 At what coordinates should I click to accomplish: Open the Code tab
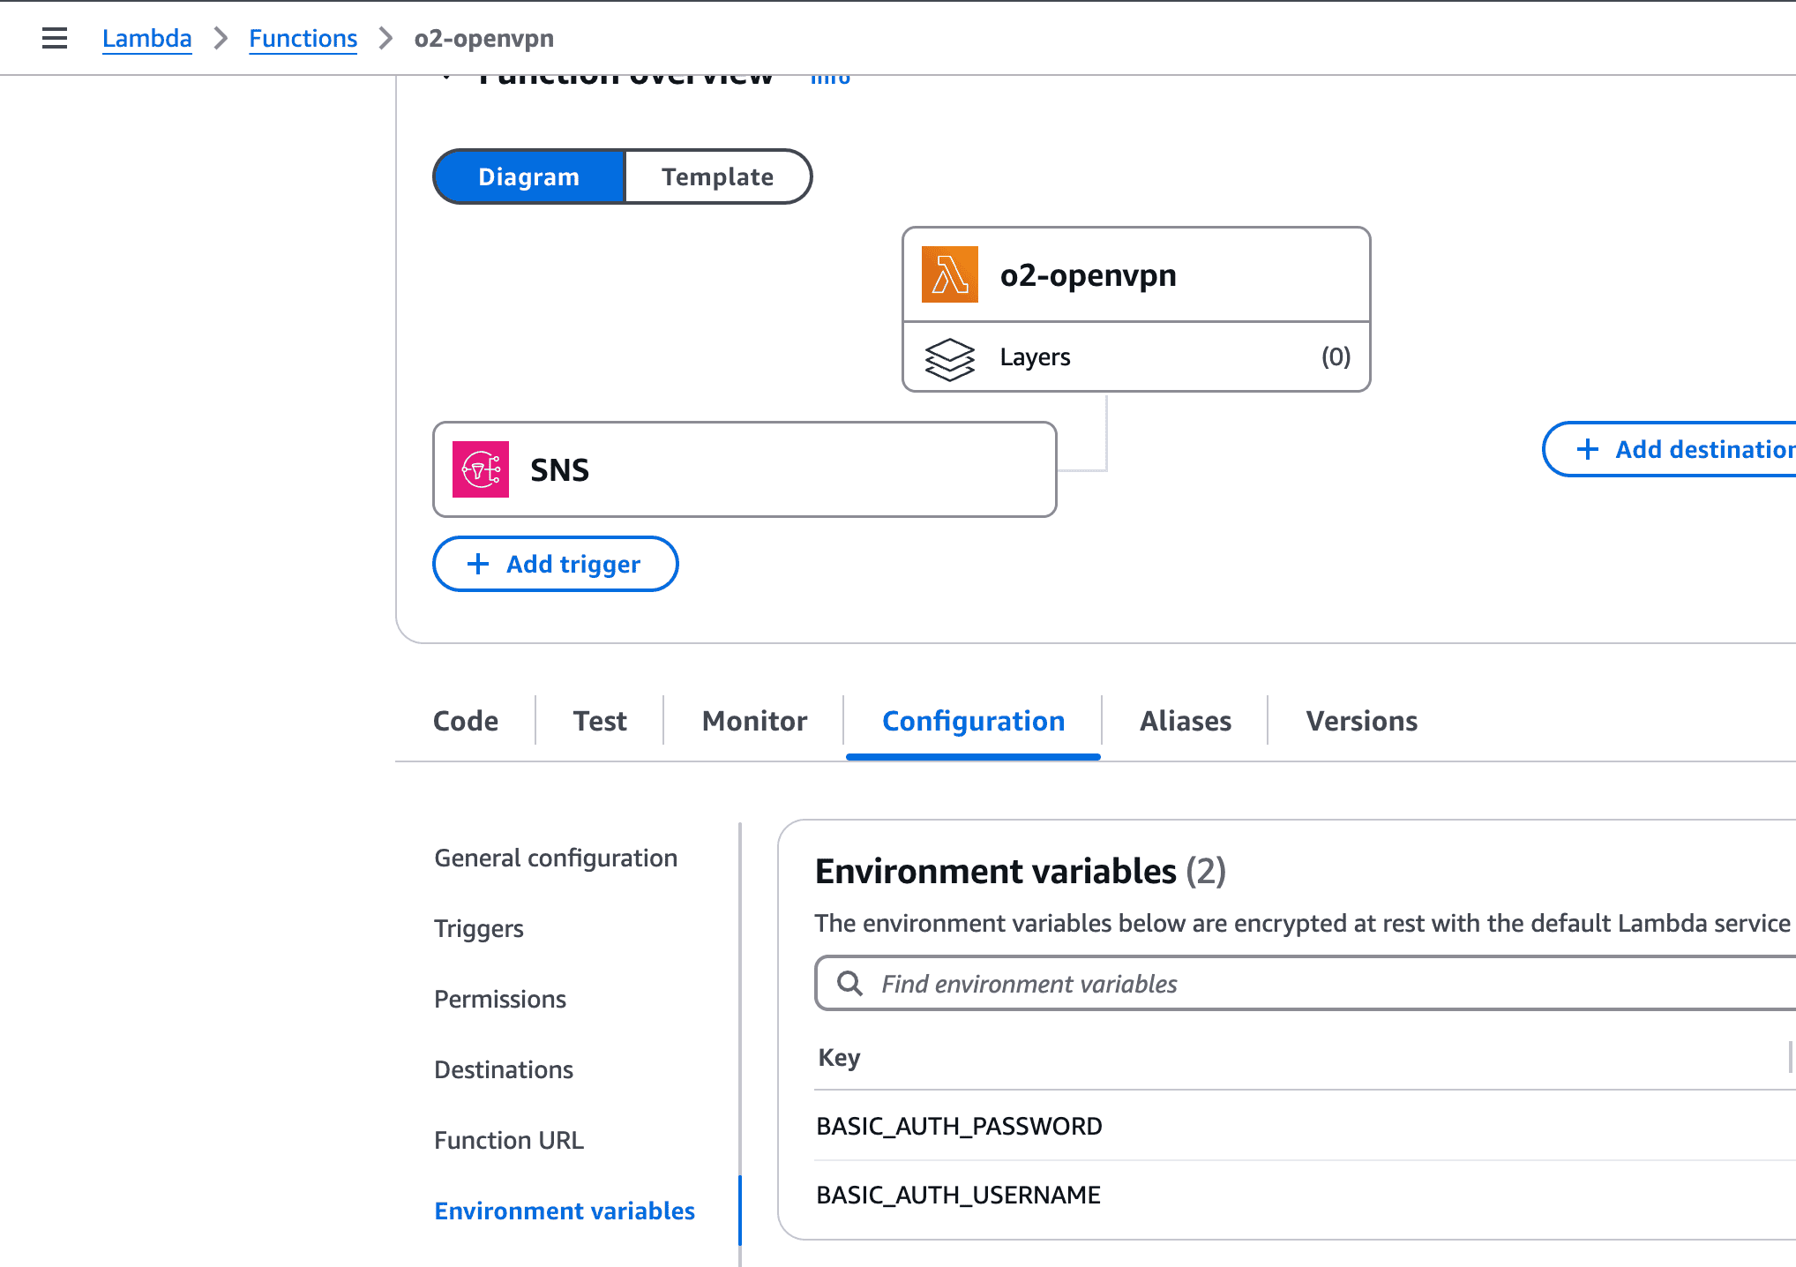click(466, 721)
